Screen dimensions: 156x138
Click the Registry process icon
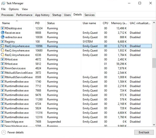[x=3, y=42]
